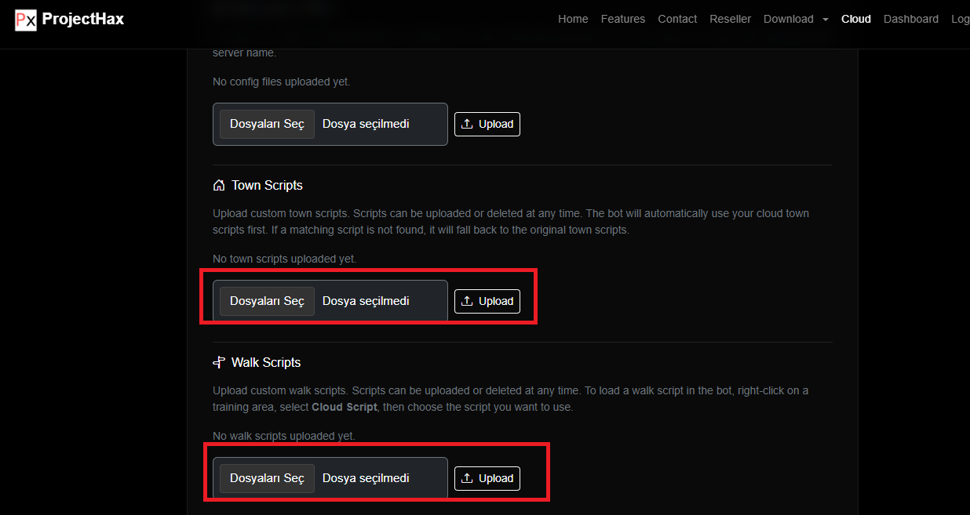The height and width of the screenshot is (515, 970).
Task: Go to the Home page
Action: pos(573,19)
